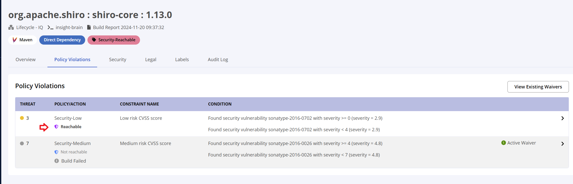
Task: Click the insight-brain terminal icon
Action: 50,27
